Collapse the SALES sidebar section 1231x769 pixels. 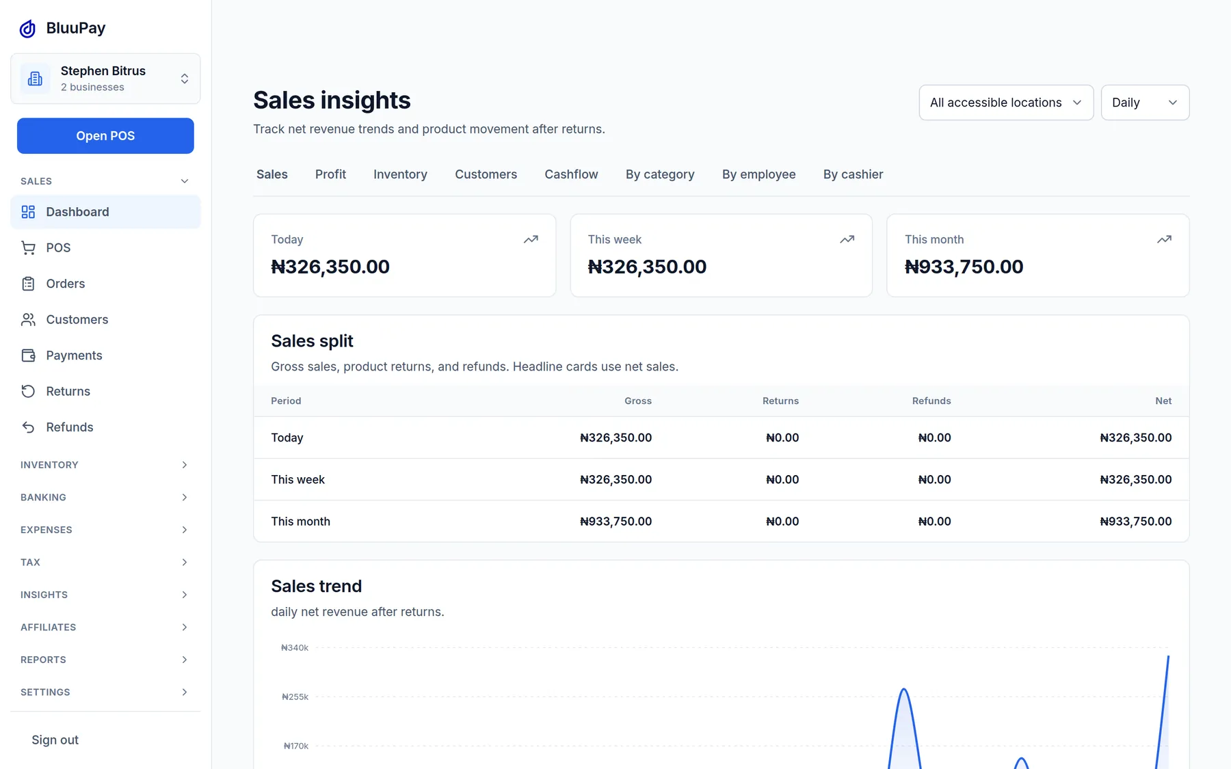[x=105, y=181]
